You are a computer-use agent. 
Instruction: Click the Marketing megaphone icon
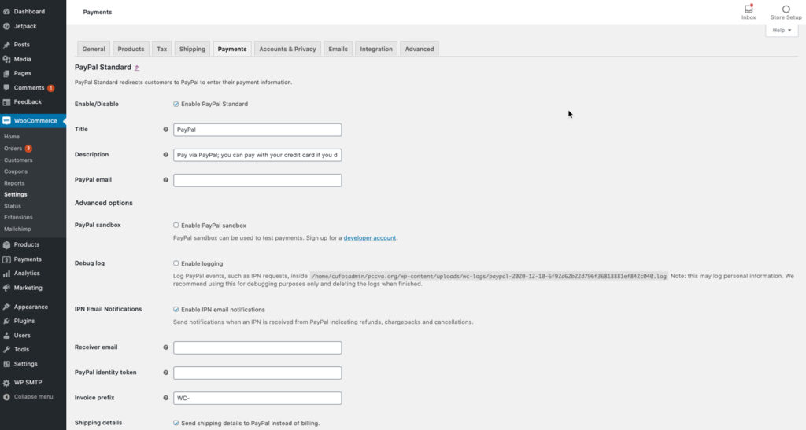6,288
